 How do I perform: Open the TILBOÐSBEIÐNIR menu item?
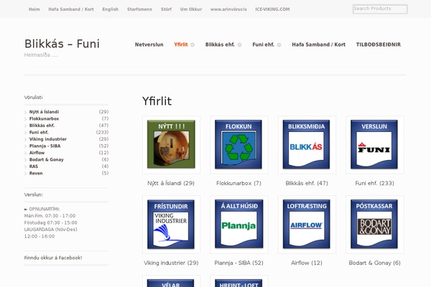(379, 44)
